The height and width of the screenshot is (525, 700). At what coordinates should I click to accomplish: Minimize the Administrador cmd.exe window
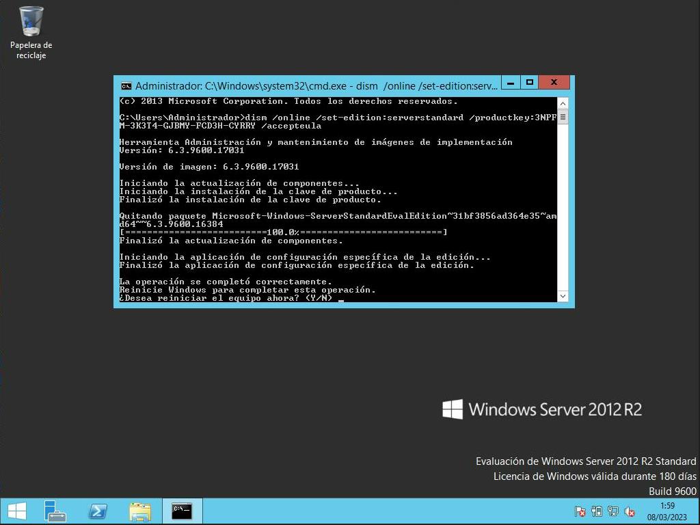click(x=511, y=83)
